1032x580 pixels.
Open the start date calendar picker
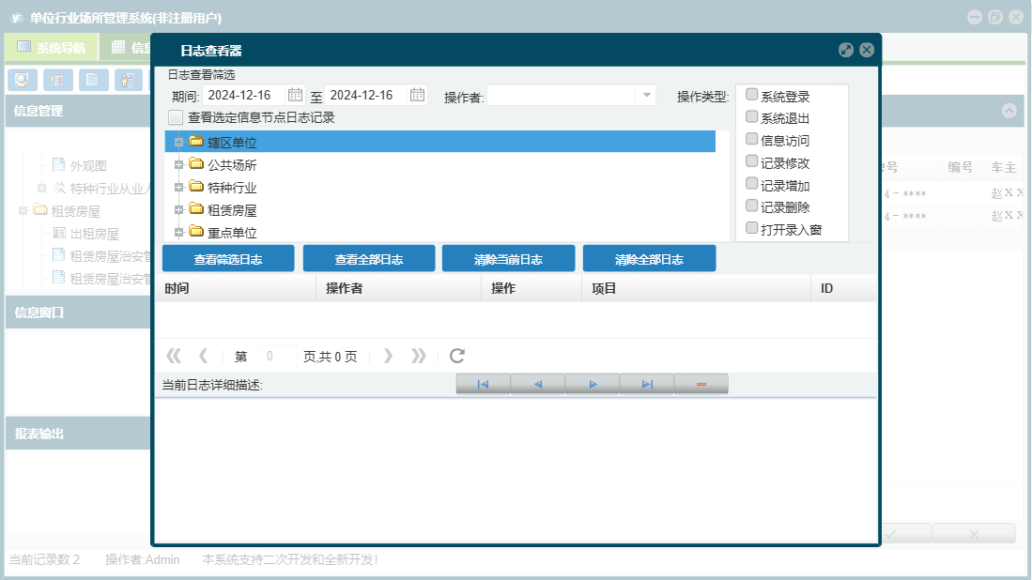pyautogui.click(x=295, y=96)
